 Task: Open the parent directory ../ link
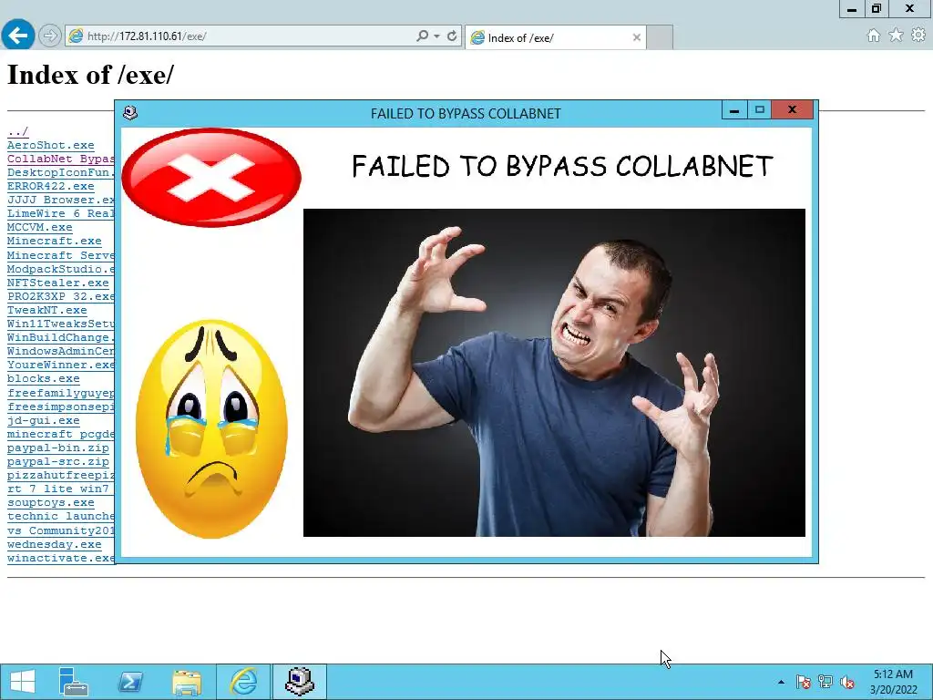(x=18, y=131)
